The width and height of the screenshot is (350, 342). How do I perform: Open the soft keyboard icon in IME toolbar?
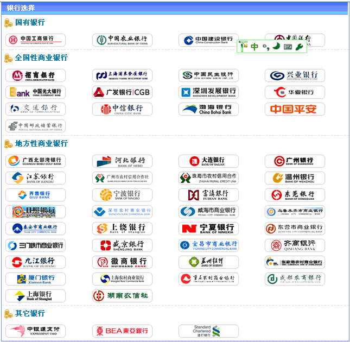[288, 47]
